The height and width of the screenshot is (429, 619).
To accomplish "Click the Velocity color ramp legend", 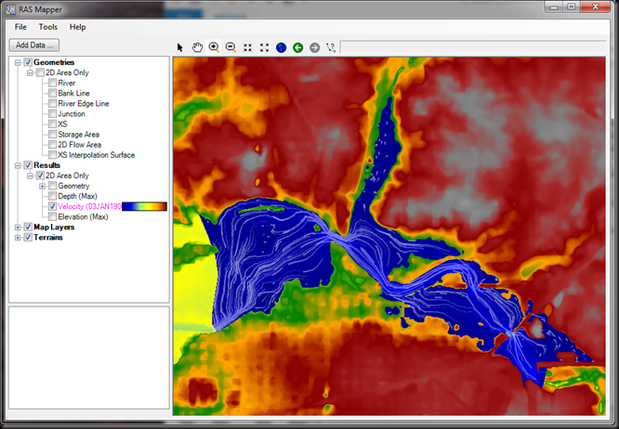I will point(144,206).
